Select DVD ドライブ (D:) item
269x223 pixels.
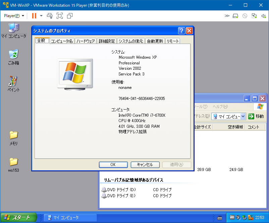point(119,189)
